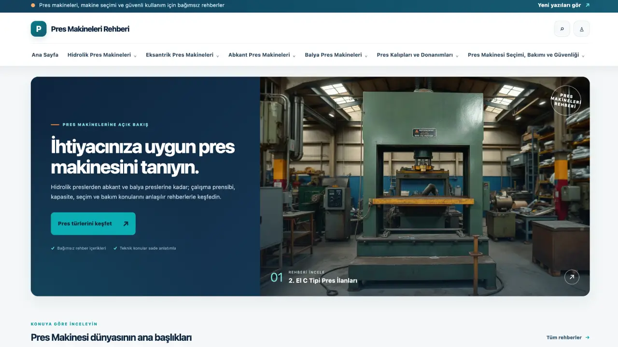Expand Pres Makinesi Seçimi, Bakımı ve Güvenliği chevron
The image size is (618, 347).
tap(583, 55)
